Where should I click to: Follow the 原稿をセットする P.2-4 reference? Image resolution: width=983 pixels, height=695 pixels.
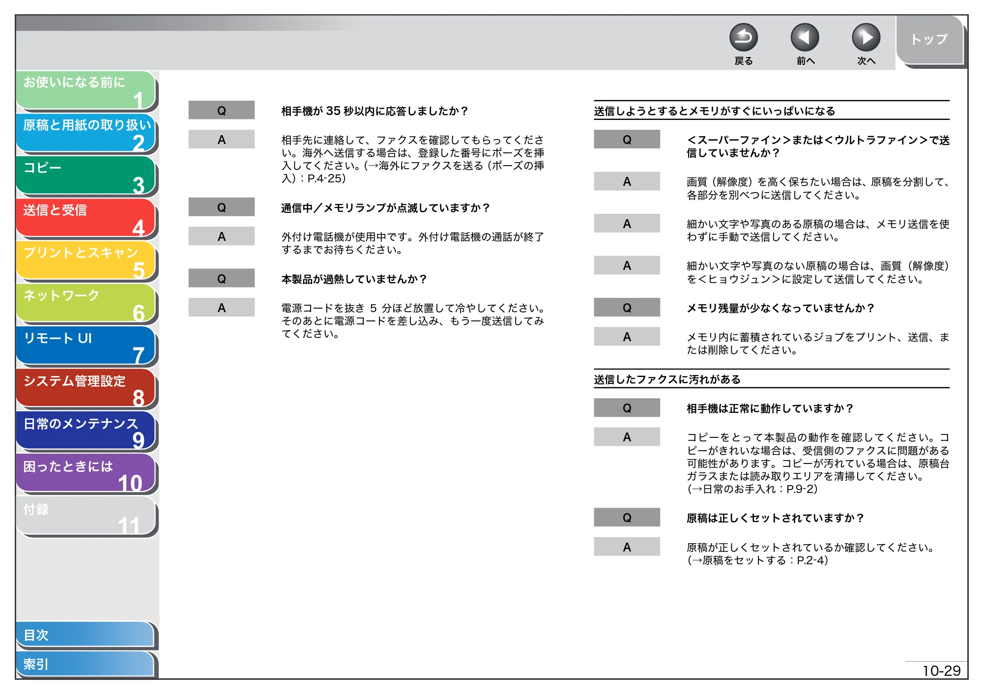[x=757, y=560]
